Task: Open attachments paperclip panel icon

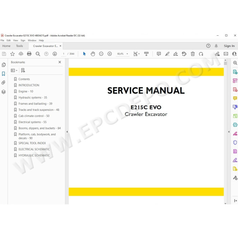Action: click(x=3, y=83)
